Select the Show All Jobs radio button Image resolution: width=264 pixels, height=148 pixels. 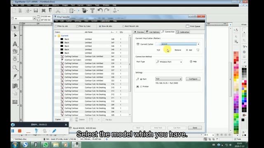tap(100, 26)
